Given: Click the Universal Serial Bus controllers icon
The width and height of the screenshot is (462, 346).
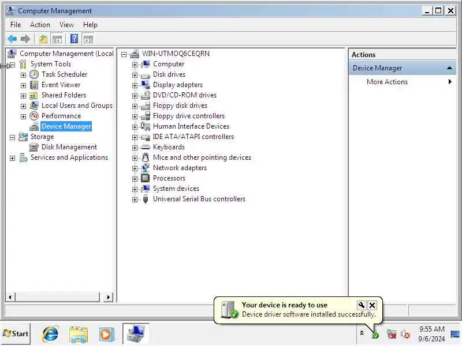Looking at the screenshot, I should 146,199.
